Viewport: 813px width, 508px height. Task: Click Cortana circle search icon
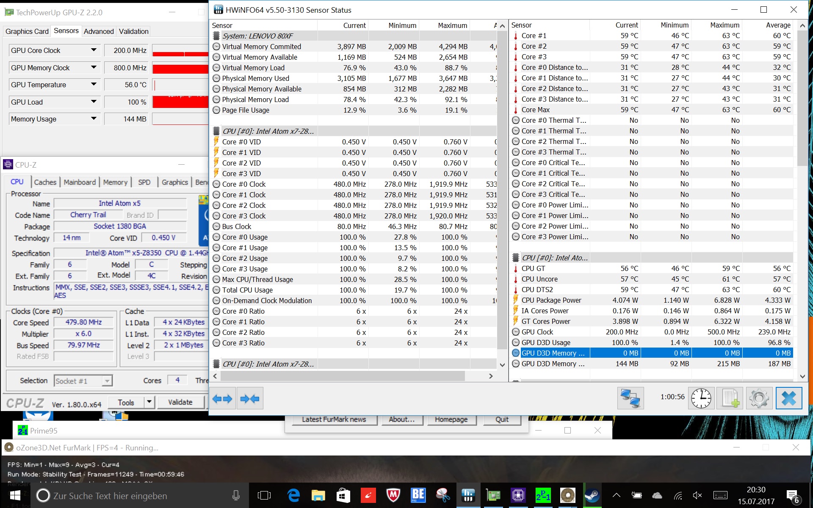[43, 495]
